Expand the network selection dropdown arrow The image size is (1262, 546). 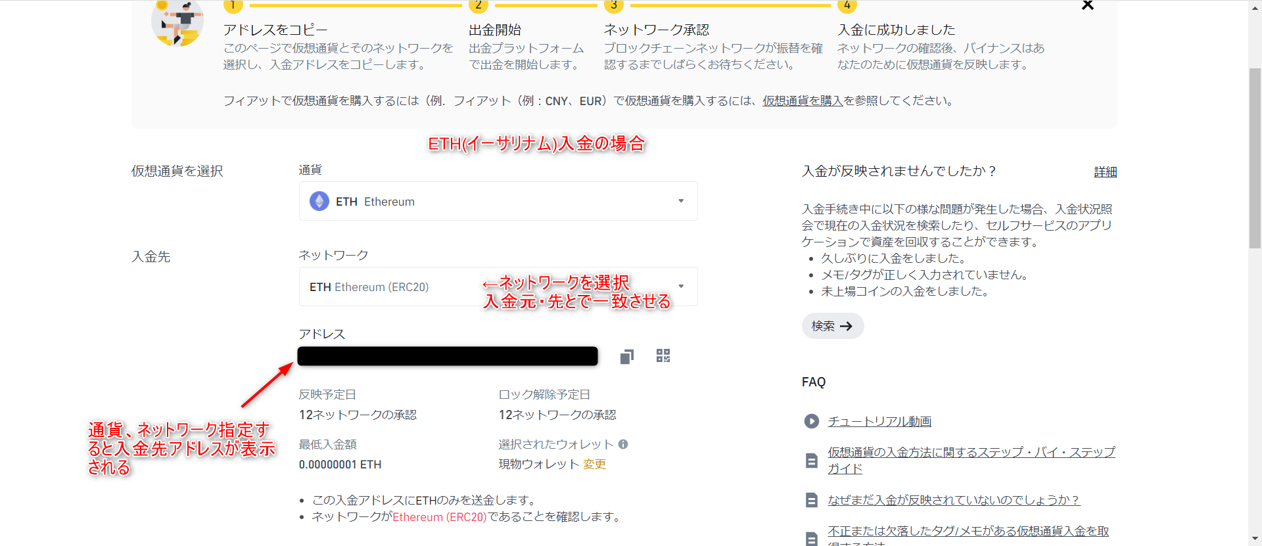coord(681,286)
